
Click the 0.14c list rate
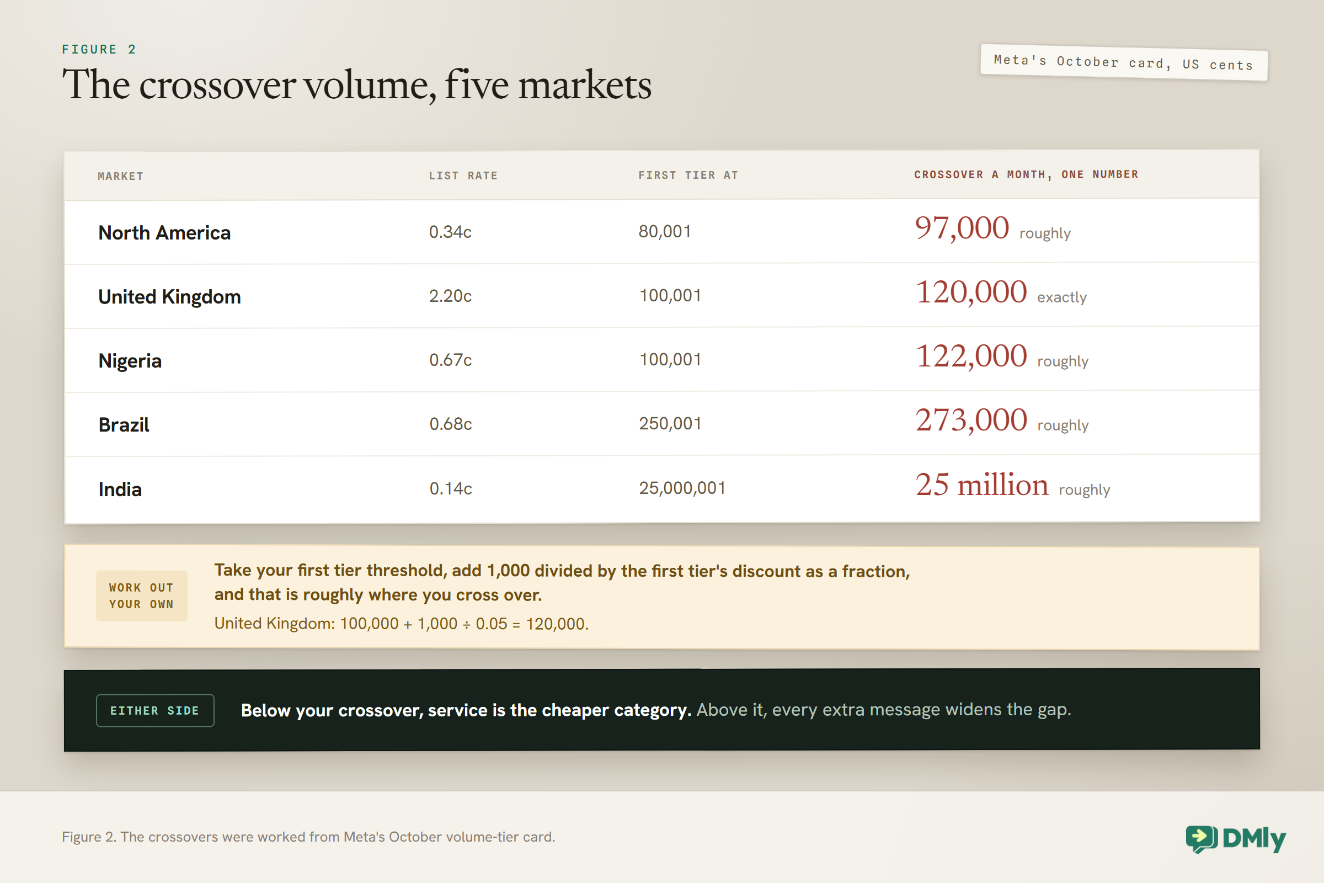point(450,488)
